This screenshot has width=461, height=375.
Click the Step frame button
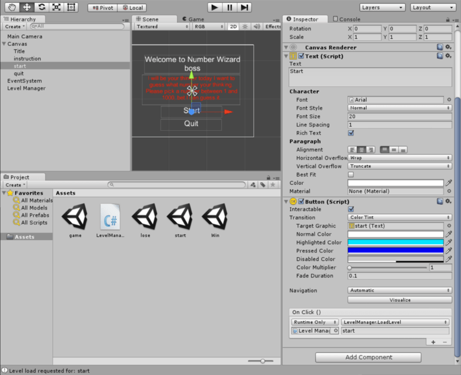click(x=245, y=8)
